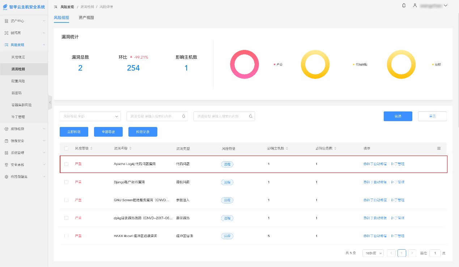Check the HAXX libcurl row checkbox

click(66, 236)
